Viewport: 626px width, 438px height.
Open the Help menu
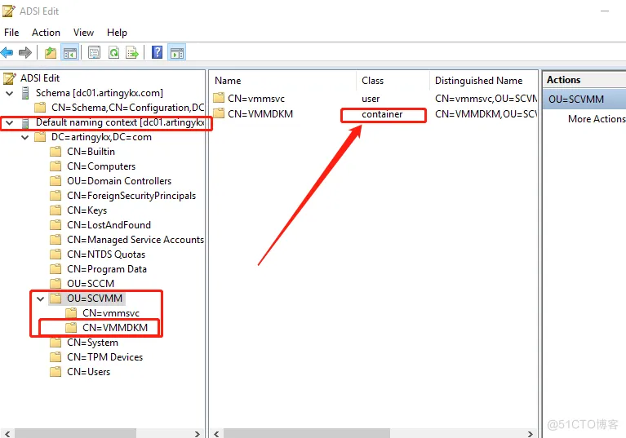[117, 33]
